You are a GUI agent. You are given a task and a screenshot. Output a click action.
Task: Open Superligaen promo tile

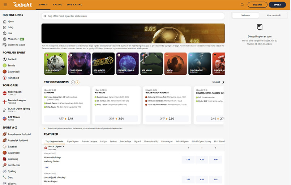(55, 64)
